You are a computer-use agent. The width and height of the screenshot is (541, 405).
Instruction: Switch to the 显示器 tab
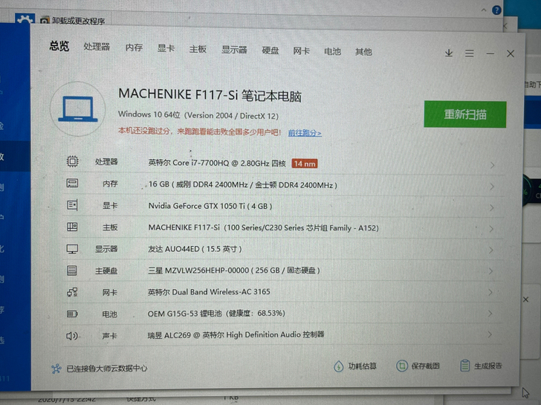coord(234,50)
